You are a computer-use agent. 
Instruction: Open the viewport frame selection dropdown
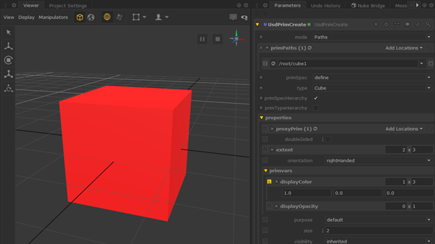click(139, 17)
